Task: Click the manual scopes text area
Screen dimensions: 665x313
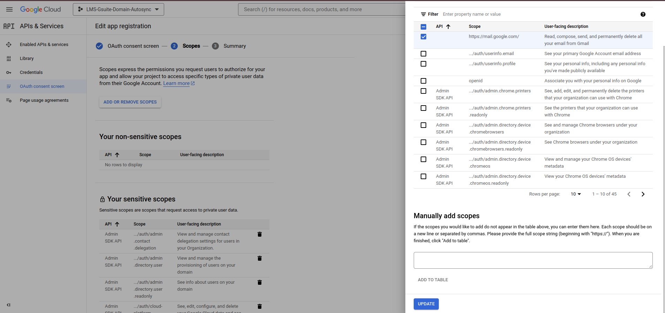Action: (533, 260)
